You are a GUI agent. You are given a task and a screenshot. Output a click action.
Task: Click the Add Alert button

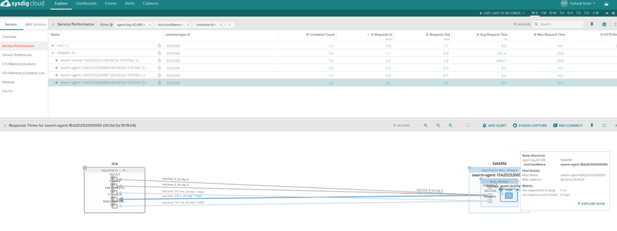495,125
